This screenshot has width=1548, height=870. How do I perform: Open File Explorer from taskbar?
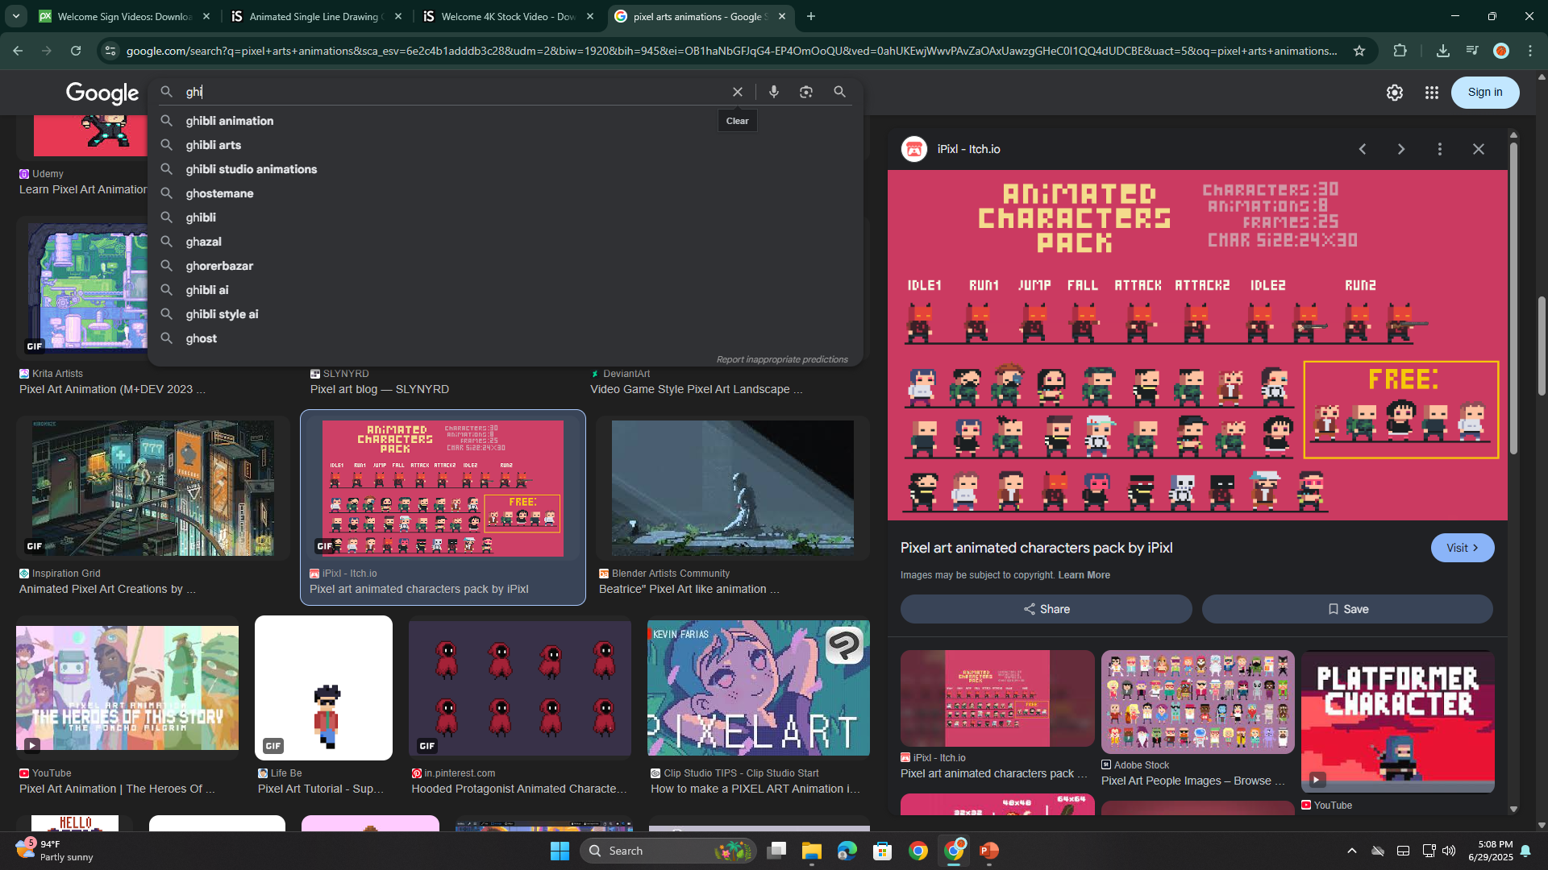click(811, 851)
